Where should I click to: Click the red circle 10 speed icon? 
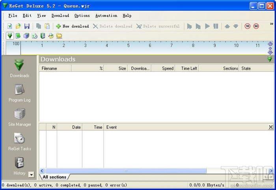click(248, 26)
